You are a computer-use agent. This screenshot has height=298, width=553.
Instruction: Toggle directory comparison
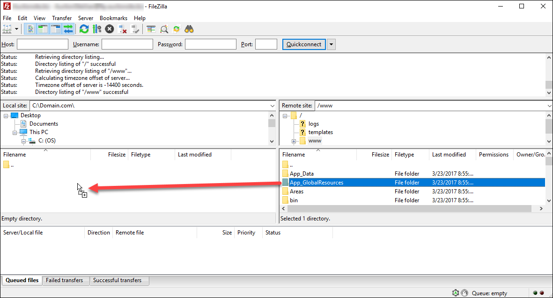163,29
